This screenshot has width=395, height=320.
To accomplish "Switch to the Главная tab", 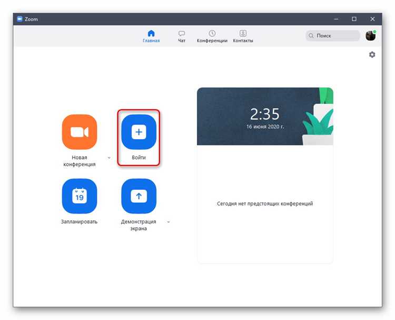I will (151, 36).
